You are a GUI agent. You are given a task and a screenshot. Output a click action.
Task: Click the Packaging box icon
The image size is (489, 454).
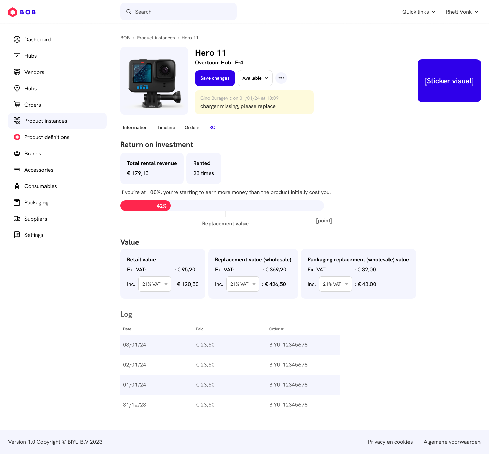pos(17,202)
